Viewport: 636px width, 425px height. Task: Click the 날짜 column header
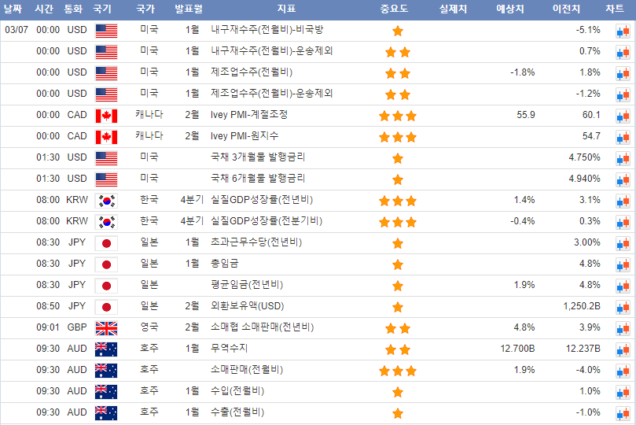[x=16, y=9]
